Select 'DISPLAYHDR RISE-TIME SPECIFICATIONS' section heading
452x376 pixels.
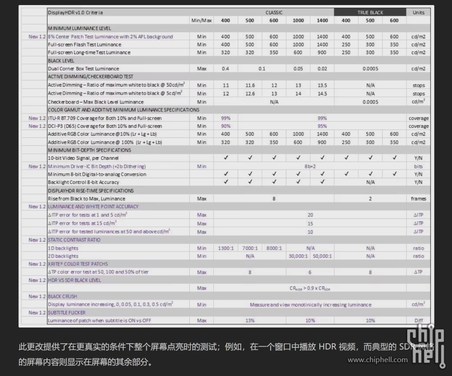(x=91, y=191)
